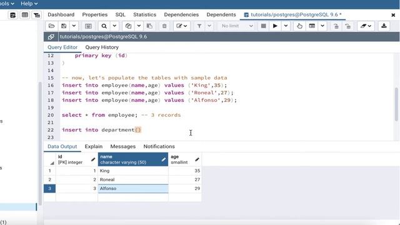Click the connection status link icon
The height and width of the screenshot is (225, 400).
[51, 37]
